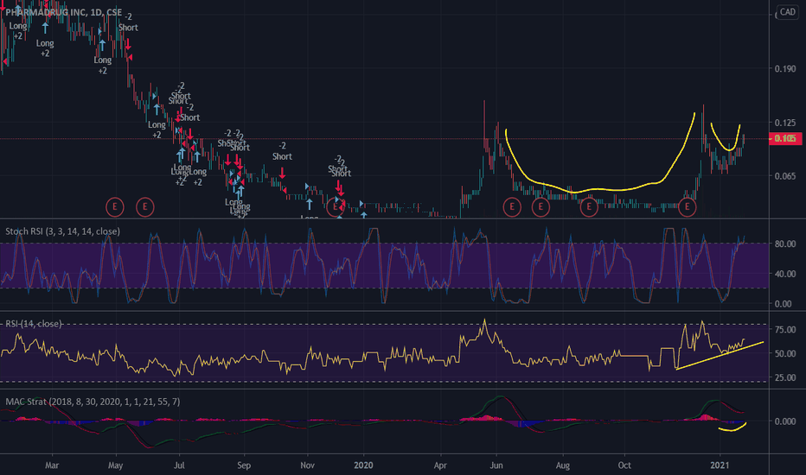
Task: Open the MAC Strat indicator label
Action: [x=93, y=402]
